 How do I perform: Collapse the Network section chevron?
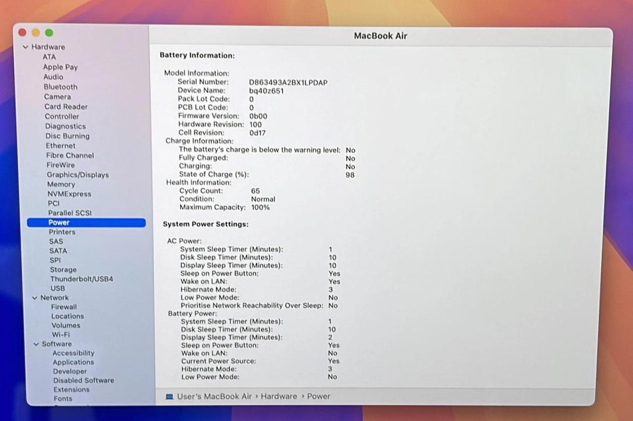tap(35, 298)
